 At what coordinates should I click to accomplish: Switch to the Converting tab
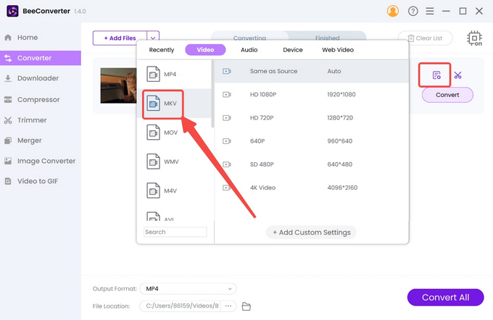(x=249, y=38)
